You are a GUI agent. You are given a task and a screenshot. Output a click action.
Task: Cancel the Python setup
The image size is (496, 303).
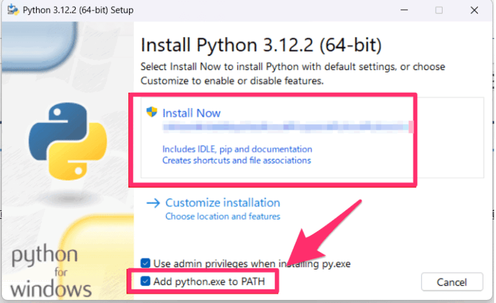(x=452, y=282)
